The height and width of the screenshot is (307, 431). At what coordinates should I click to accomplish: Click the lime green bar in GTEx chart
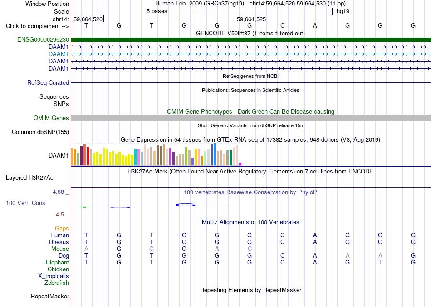(186, 156)
